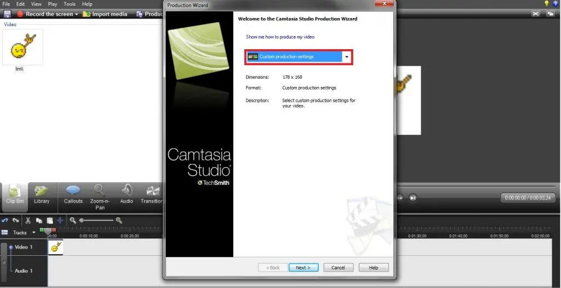561x288 pixels.
Task: Open the View menu
Action: coord(36,4)
